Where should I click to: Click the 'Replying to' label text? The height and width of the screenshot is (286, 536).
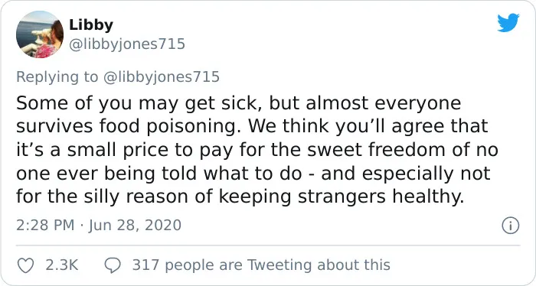click(x=57, y=76)
